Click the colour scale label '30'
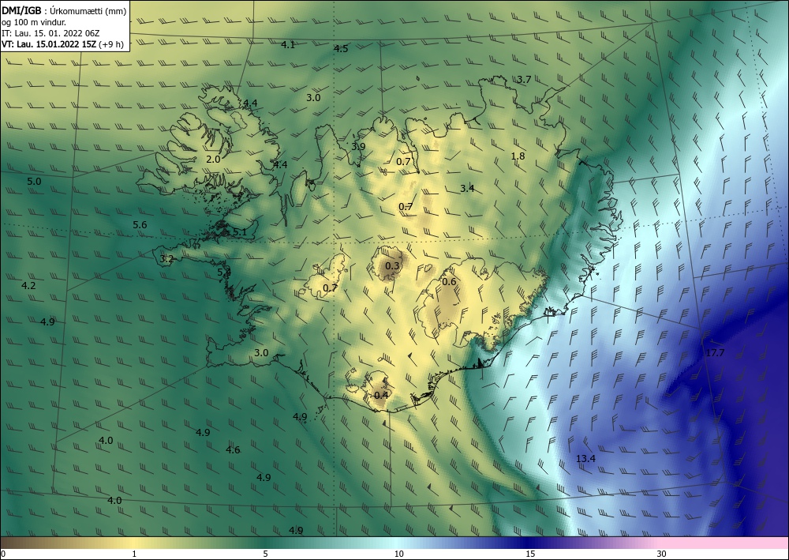This screenshot has width=789, height=560. click(661, 554)
